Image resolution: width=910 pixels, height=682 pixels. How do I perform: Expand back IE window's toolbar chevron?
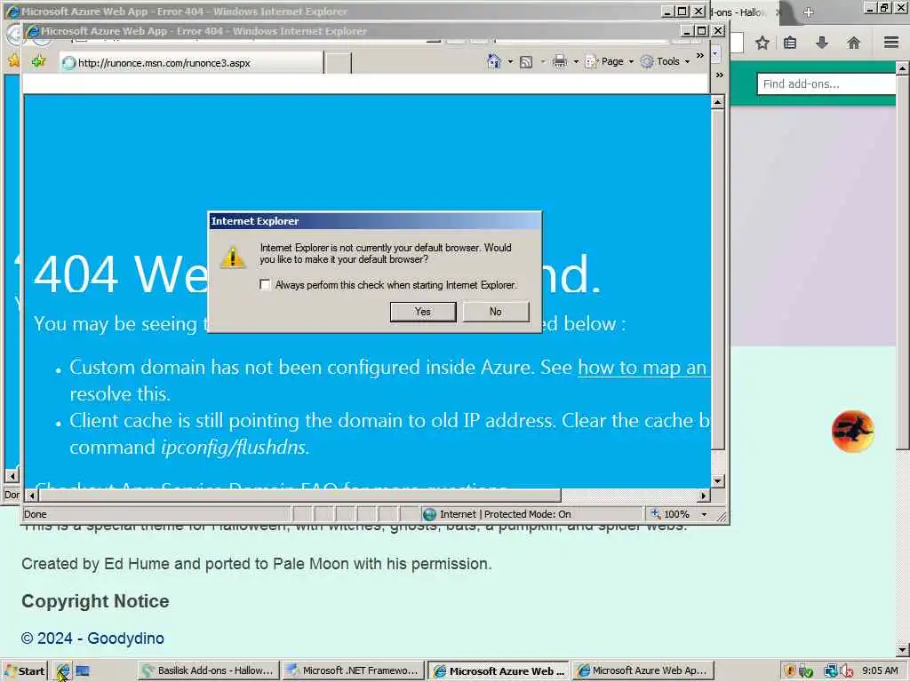(x=720, y=75)
